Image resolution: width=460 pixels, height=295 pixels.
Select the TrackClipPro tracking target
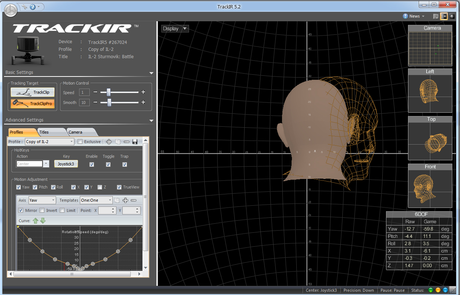point(33,104)
